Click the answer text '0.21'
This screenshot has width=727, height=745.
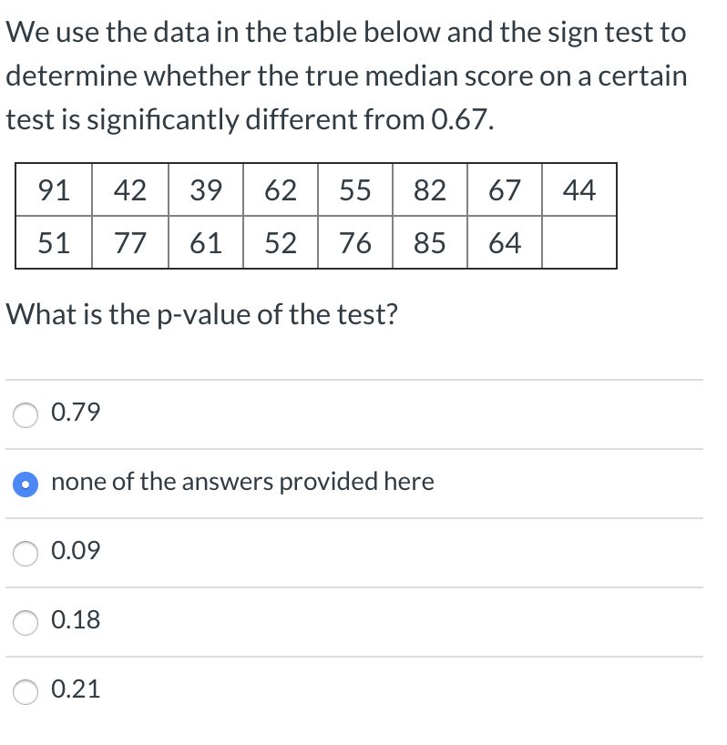pyautogui.click(x=76, y=689)
